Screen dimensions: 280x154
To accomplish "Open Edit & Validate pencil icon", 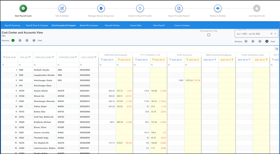I will coord(62,8).
